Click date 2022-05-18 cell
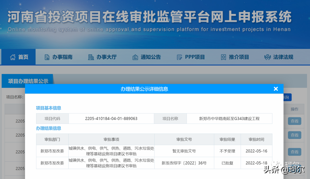Viewport: 310px width, 179px height. (256, 163)
